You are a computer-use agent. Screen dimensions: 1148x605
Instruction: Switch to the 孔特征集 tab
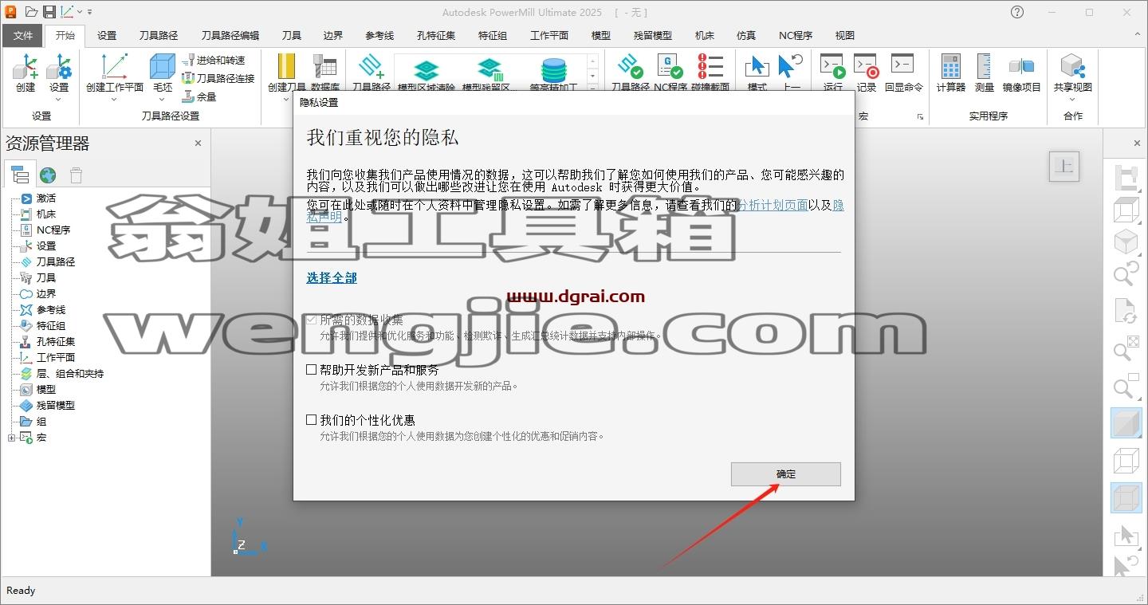click(436, 36)
